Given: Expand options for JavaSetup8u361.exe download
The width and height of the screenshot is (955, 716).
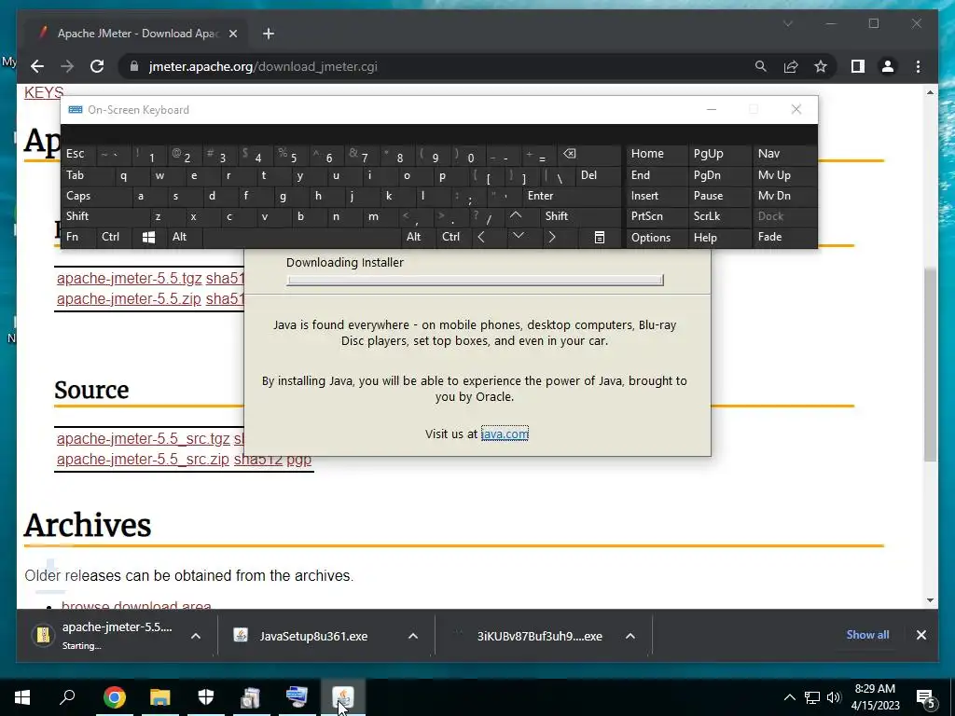Looking at the screenshot, I should (413, 636).
